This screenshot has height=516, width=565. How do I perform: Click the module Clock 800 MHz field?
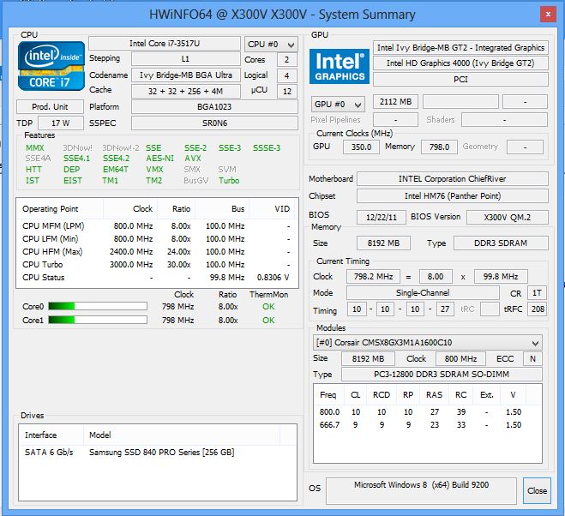[x=460, y=358]
